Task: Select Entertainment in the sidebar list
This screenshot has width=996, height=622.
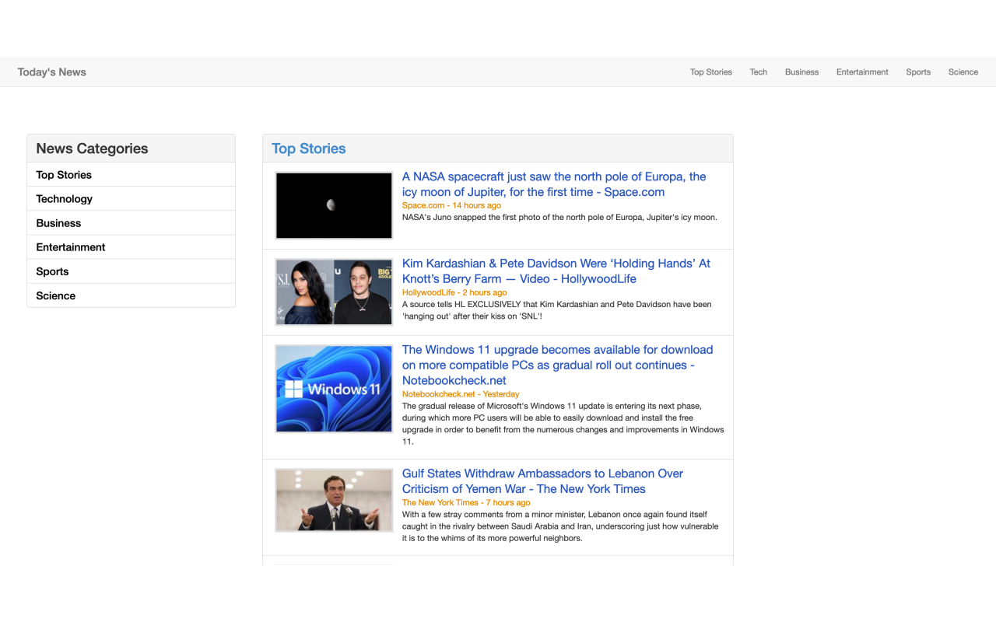Action: [x=70, y=247]
